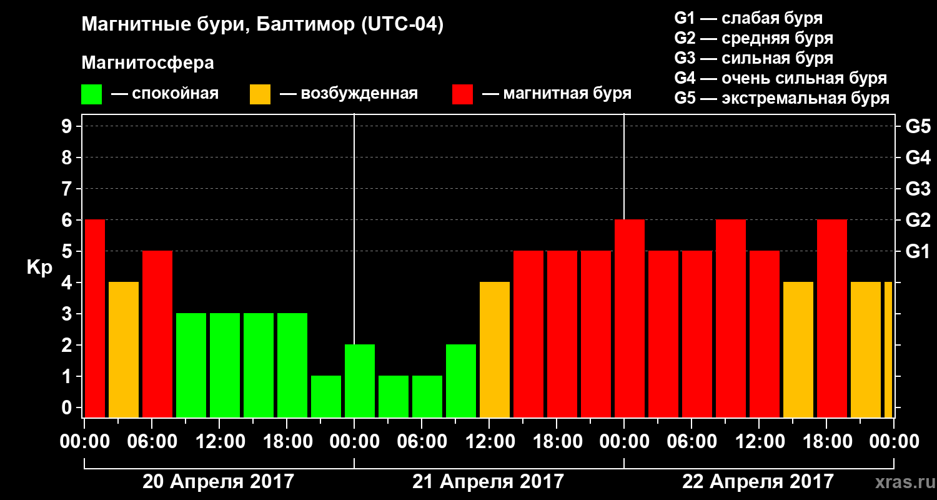Click the orange 'возбужденная' legend swatch
This screenshot has width=937, height=500.
[260, 94]
